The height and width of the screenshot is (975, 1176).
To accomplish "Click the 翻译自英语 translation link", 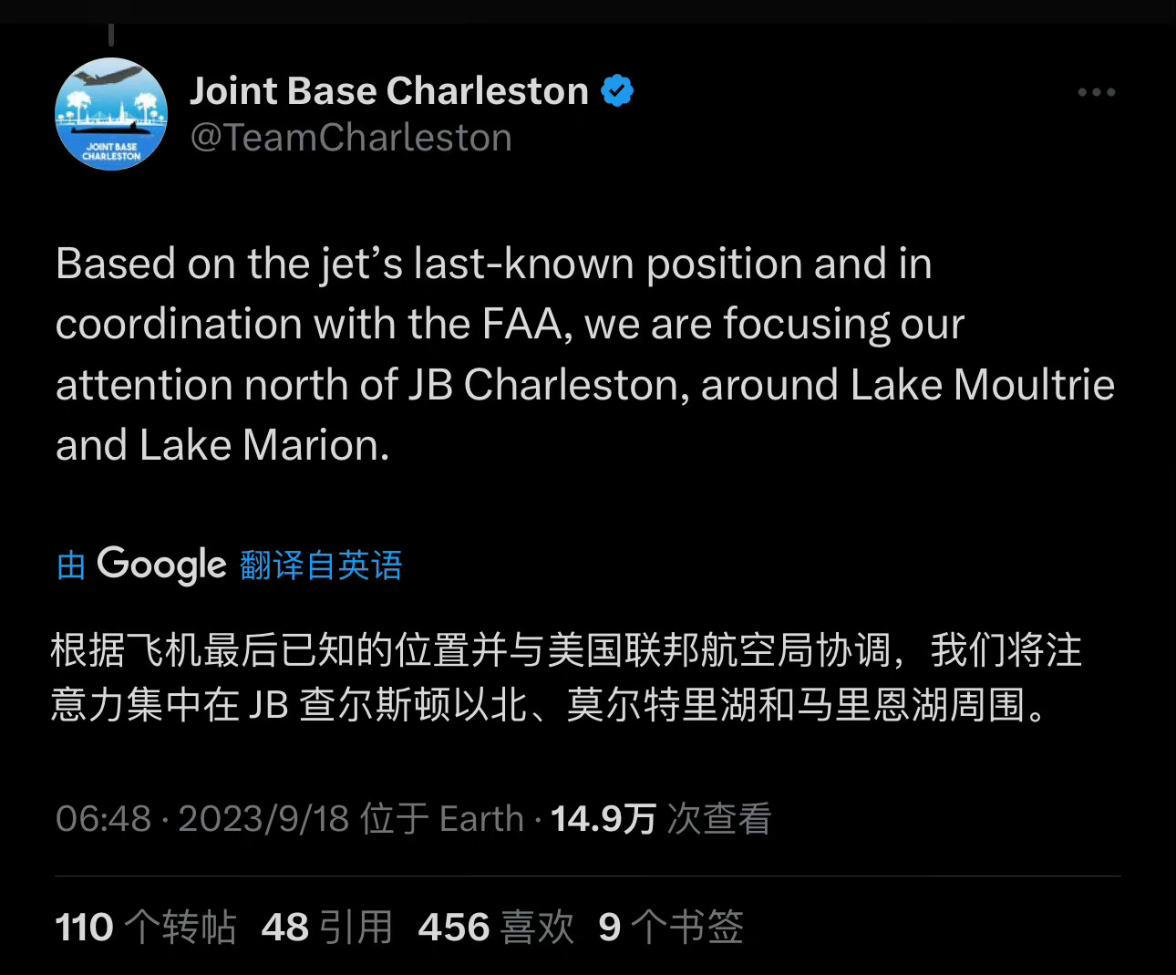I will pyautogui.click(x=321, y=565).
